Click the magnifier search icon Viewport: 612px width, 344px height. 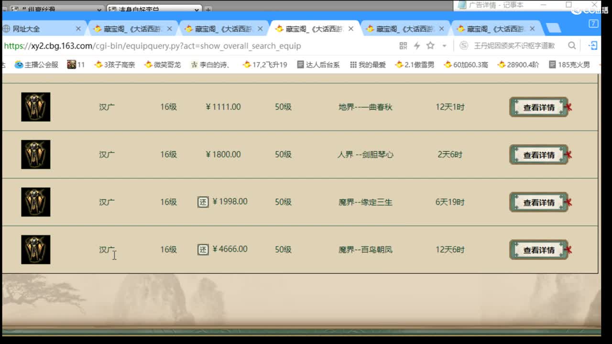[x=572, y=45]
